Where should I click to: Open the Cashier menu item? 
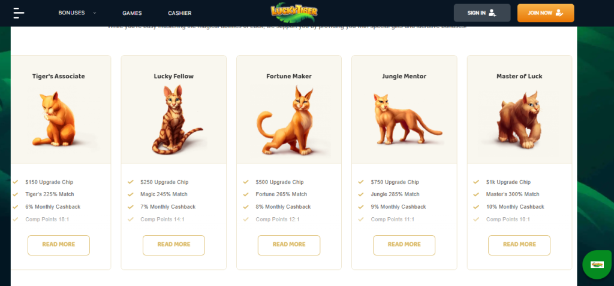[x=180, y=13]
